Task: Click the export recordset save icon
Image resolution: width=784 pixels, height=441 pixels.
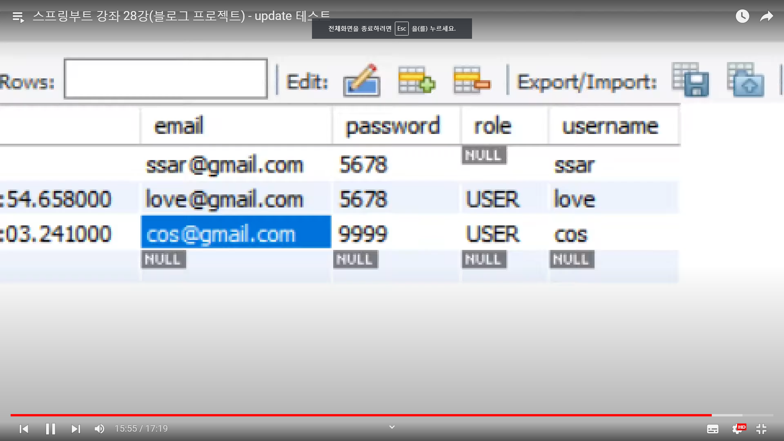Action: (x=690, y=80)
